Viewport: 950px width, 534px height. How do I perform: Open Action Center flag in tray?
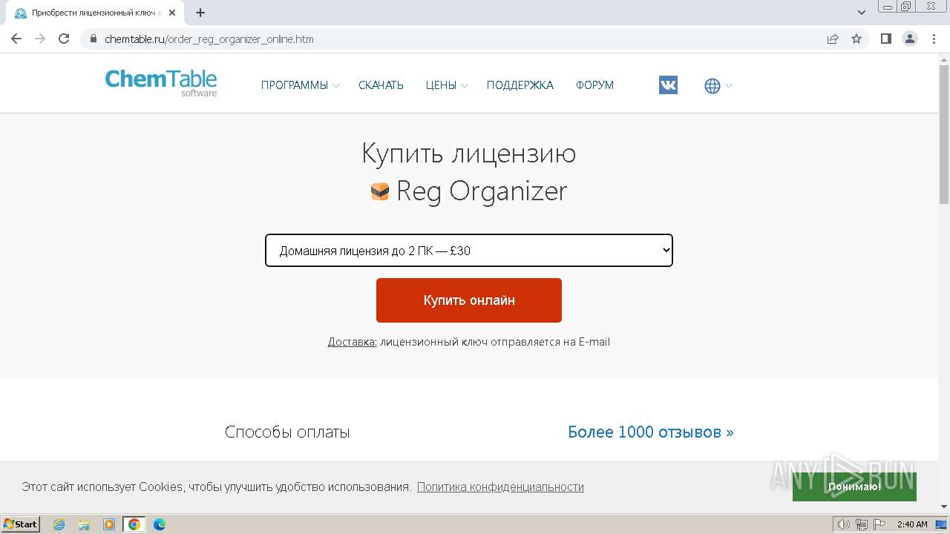(879, 524)
